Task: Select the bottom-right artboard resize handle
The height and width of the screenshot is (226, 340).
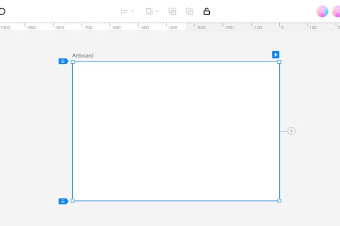Action: [x=279, y=201]
